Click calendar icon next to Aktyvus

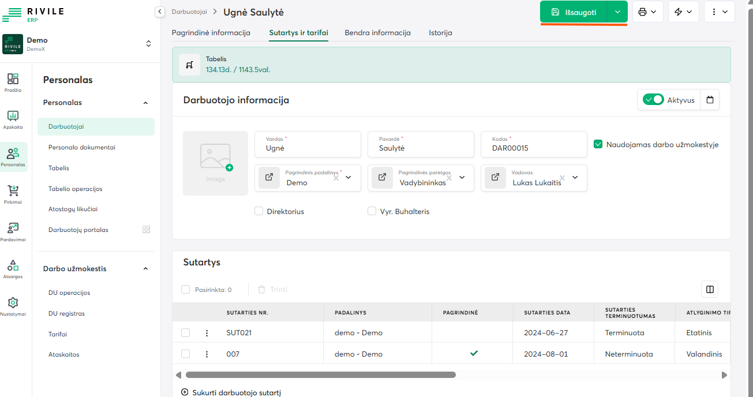tap(710, 100)
